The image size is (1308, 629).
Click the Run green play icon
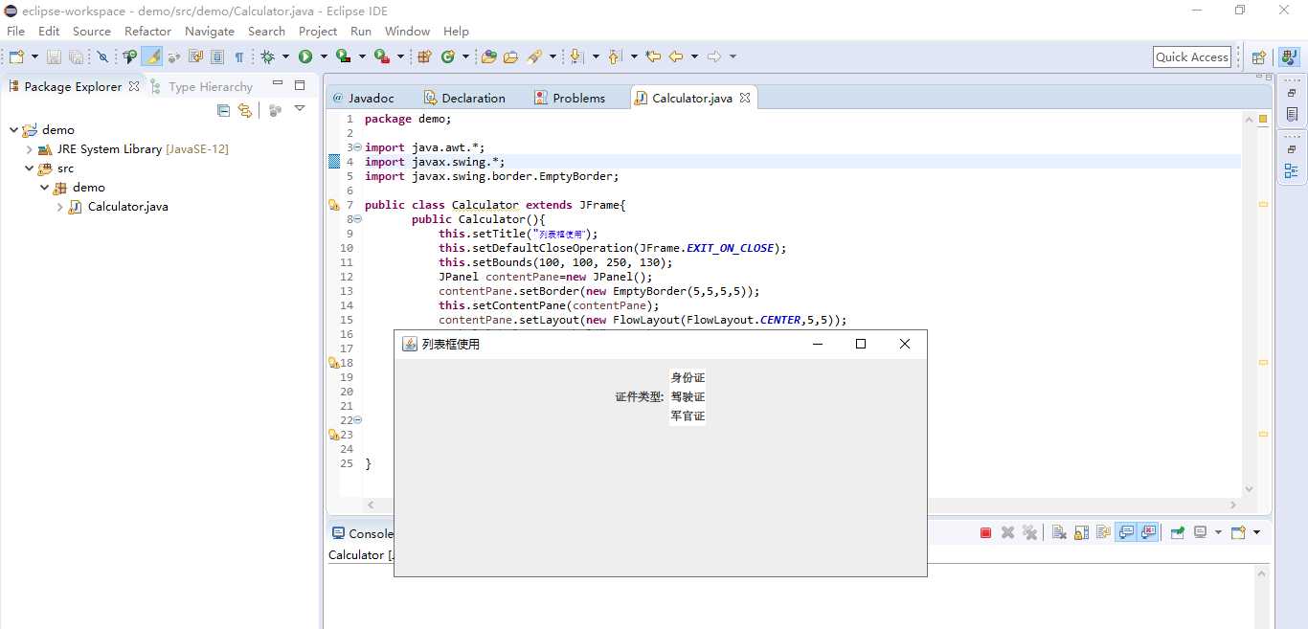[x=305, y=56]
